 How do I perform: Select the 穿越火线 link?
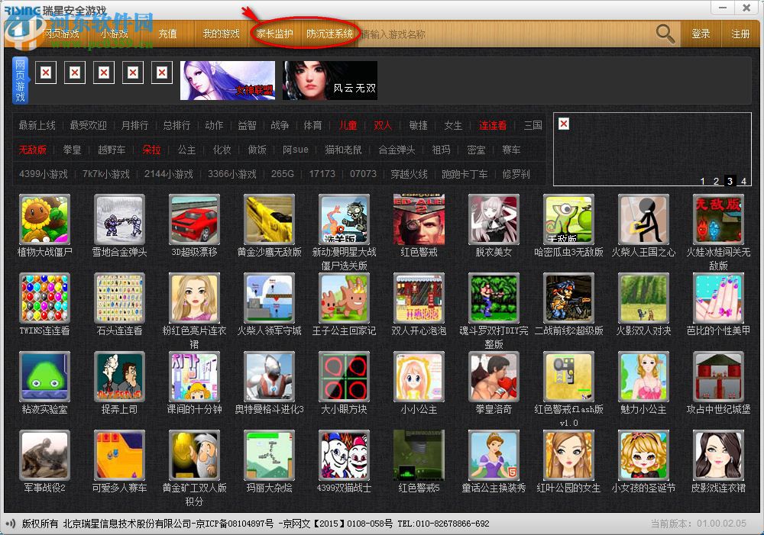410,174
